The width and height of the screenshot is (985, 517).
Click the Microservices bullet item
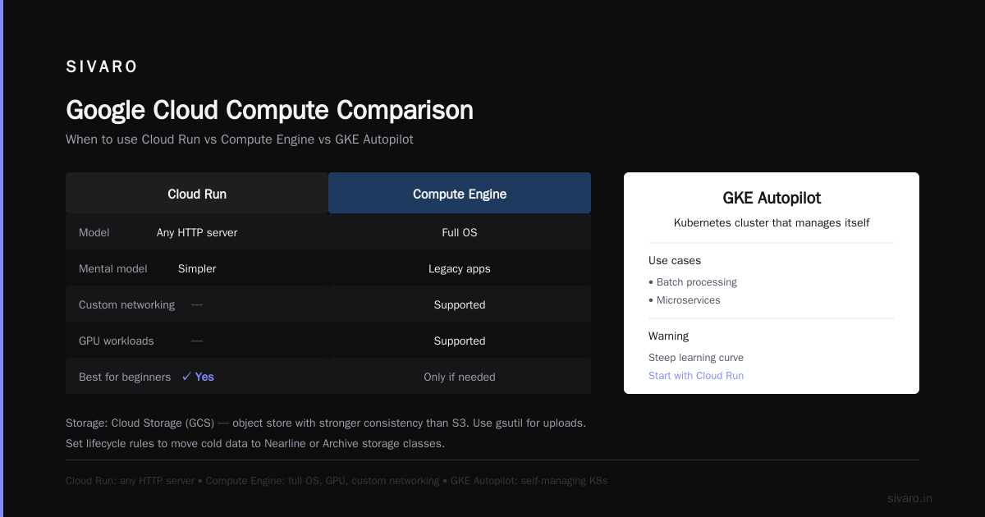click(x=685, y=300)
